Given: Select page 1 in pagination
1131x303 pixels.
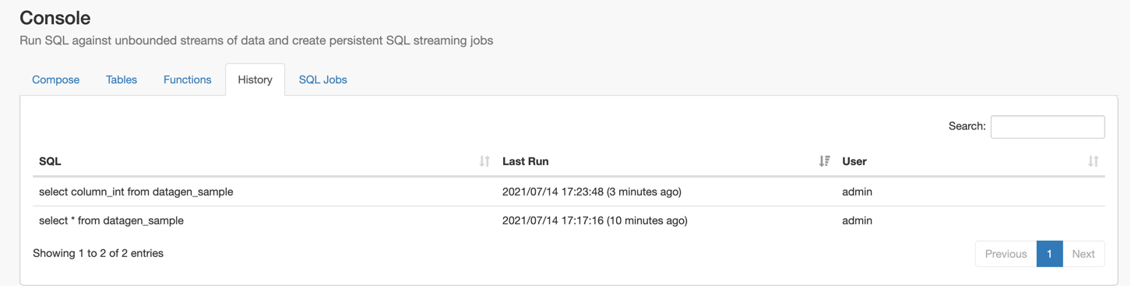Looking at the screenshot, I should (1049, 254).
